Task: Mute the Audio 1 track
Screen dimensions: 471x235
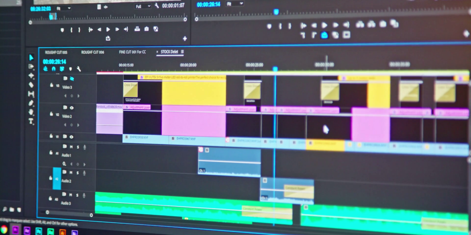Action: 71,147
